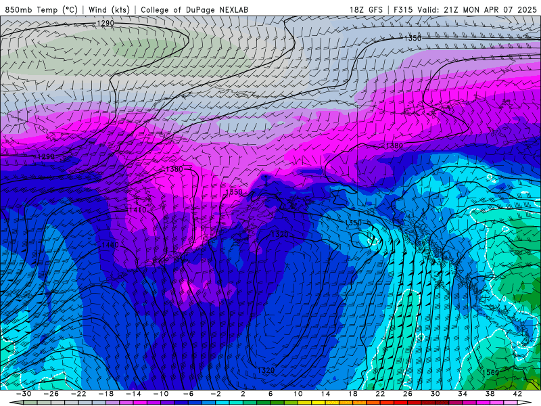Click the 1410 height contour label
Viewport: 541px width, 406px height.
point(138,210)
